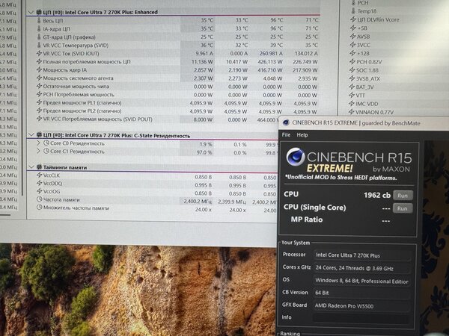
Task: Click the chip icon of Тайминги памяти header
Action: pyautogui.click(x=40, y=167)
